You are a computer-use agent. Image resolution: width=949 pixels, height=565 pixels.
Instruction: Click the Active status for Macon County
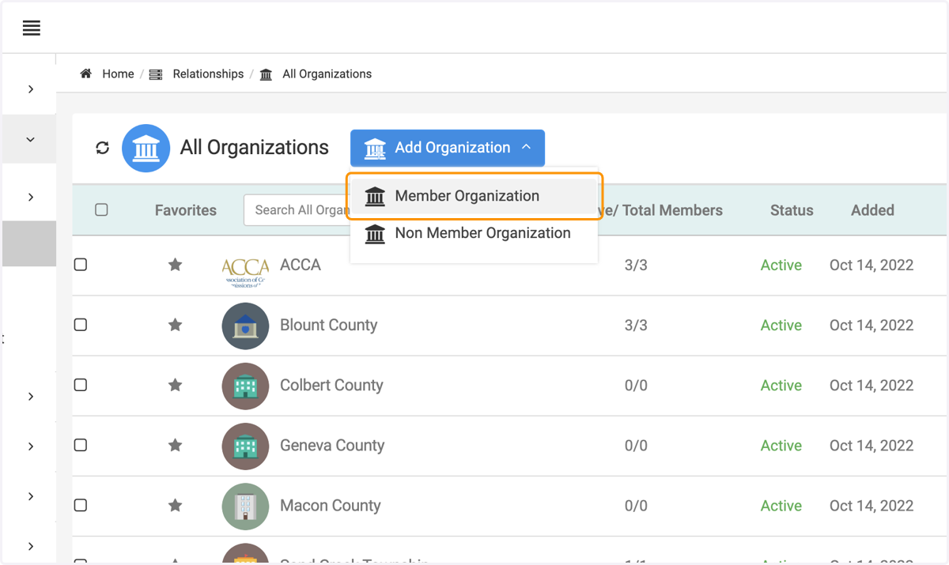(x=781, y=505)
